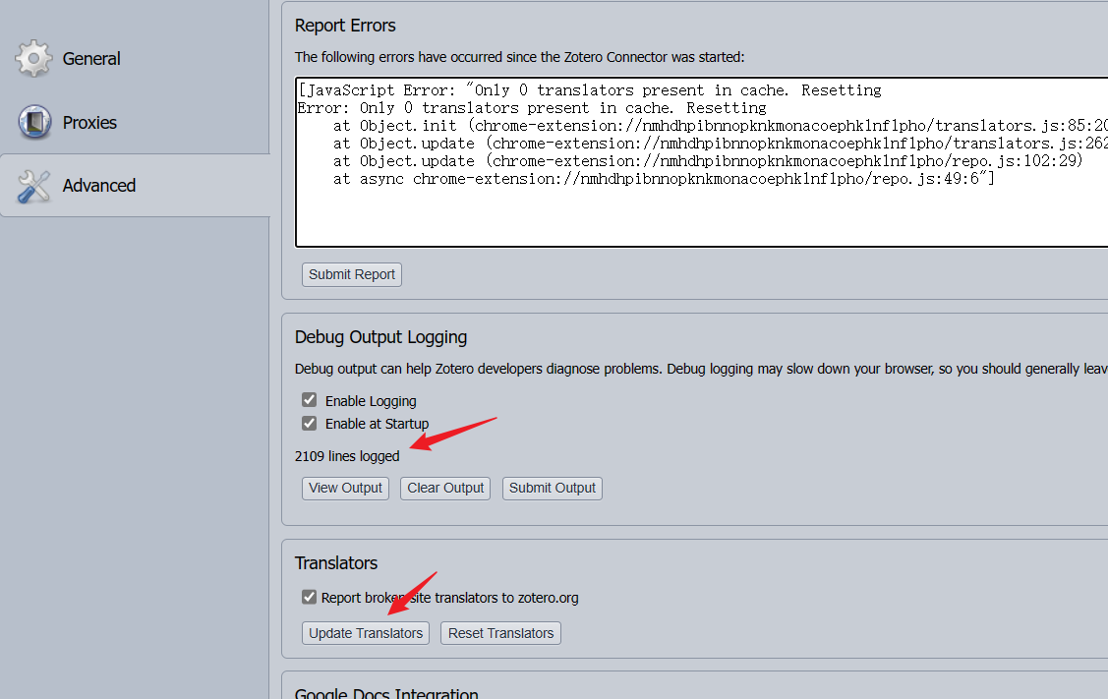This screenshot has height=699, width=1108.
Task: Click the Debug Output Logging heading
Action: (x=380, y=337)
